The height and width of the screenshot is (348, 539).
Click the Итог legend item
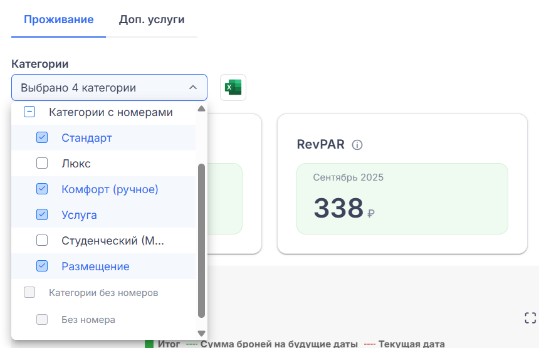[x=163, y=344]
